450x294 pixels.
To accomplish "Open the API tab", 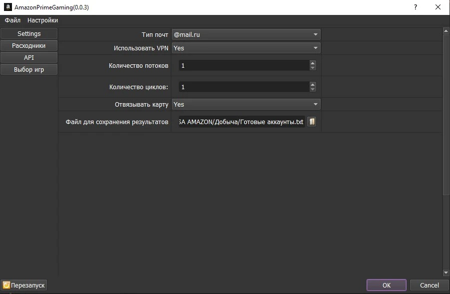I will click(x=29, y=57).
